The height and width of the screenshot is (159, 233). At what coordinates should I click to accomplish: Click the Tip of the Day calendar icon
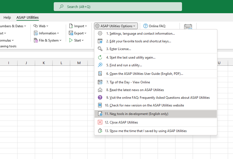[100, 82]
